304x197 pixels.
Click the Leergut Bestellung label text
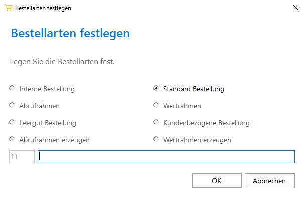pos(48,123)
